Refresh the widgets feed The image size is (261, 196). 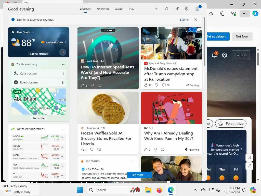(166, 9)
